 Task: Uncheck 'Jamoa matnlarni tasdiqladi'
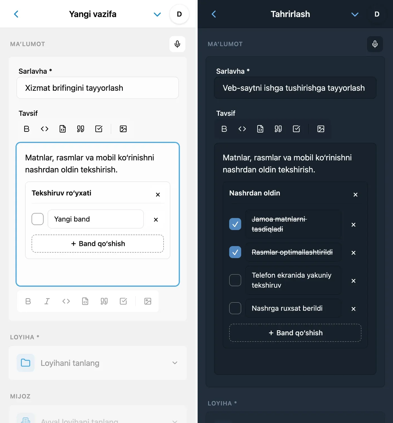click(235, 224)
